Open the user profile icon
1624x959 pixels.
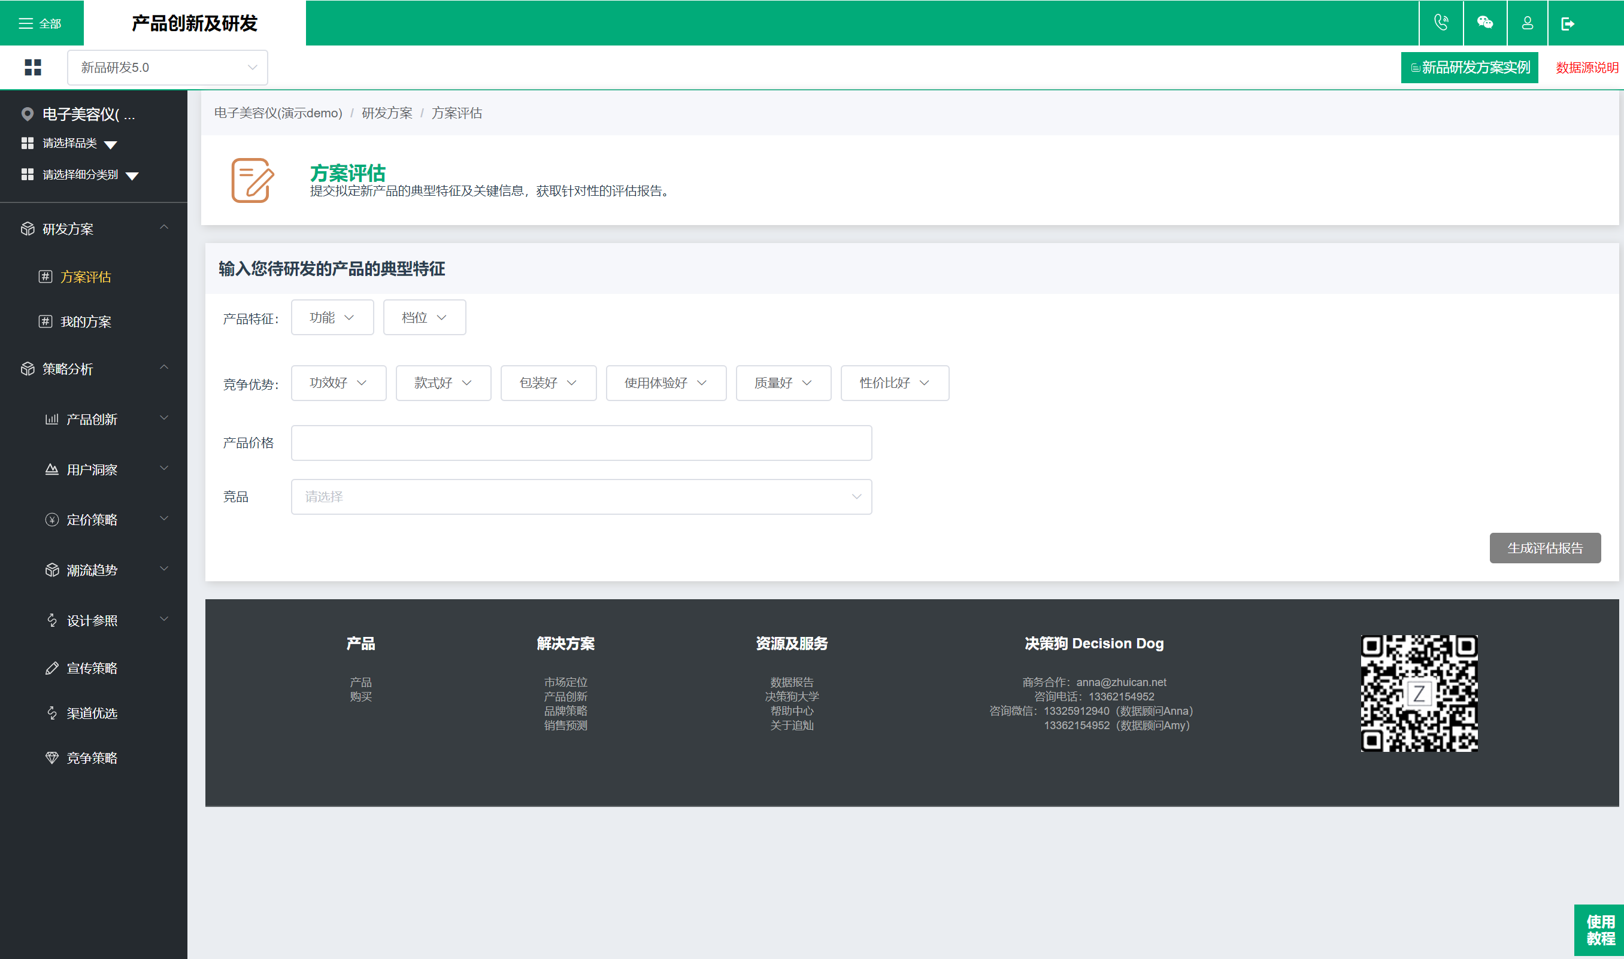[x=1527, y=23]
